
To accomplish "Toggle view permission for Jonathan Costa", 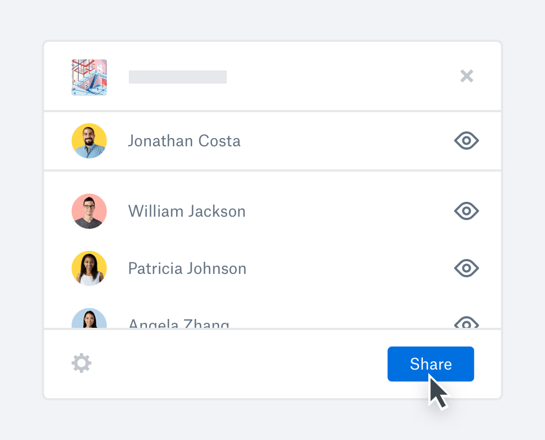I will click(466, 141).
